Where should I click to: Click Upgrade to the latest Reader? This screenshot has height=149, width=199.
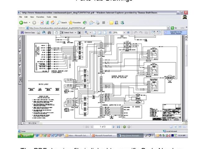point(176,32)
